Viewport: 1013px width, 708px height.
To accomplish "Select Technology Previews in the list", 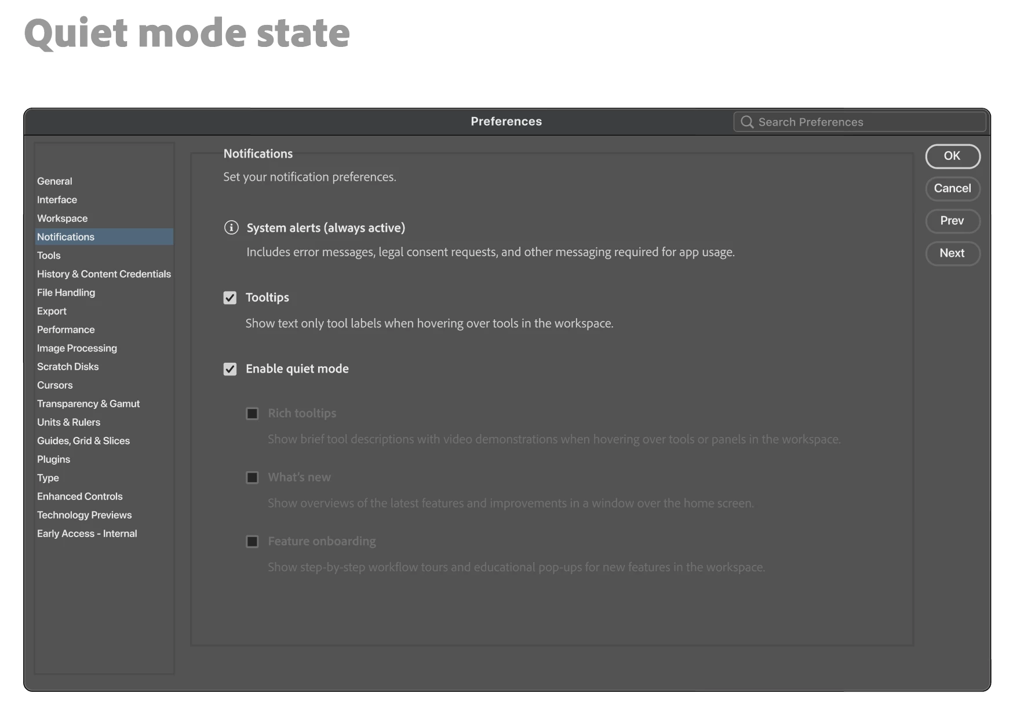I will click(84, 515).
